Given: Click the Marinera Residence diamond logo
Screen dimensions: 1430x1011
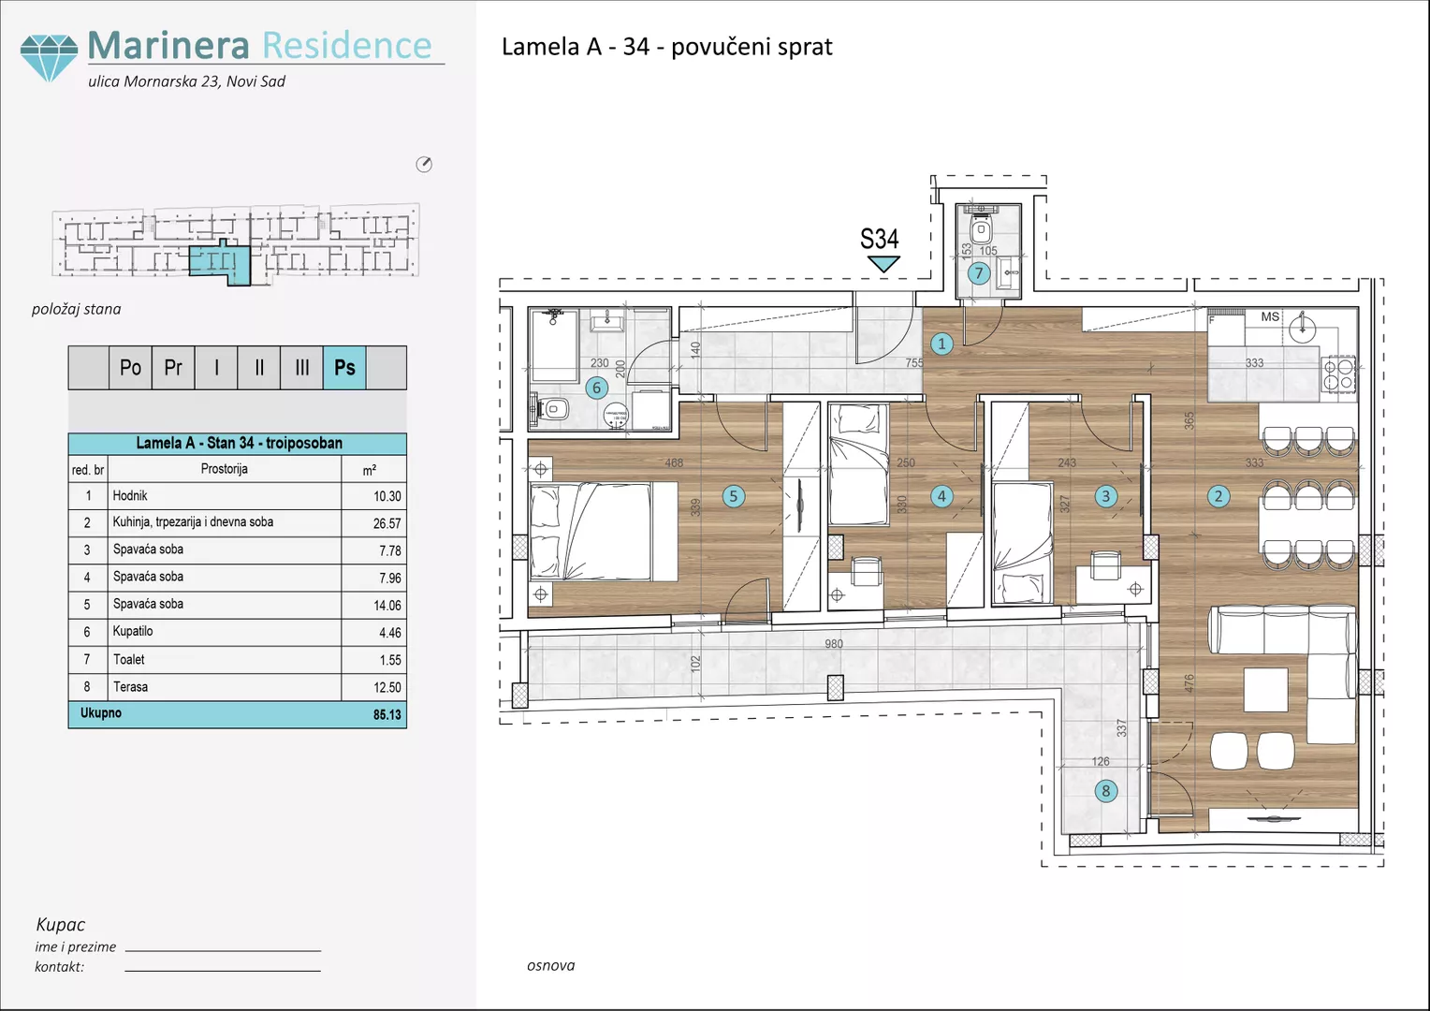Looking at the screenshot, I should click(x=49, y=58).
